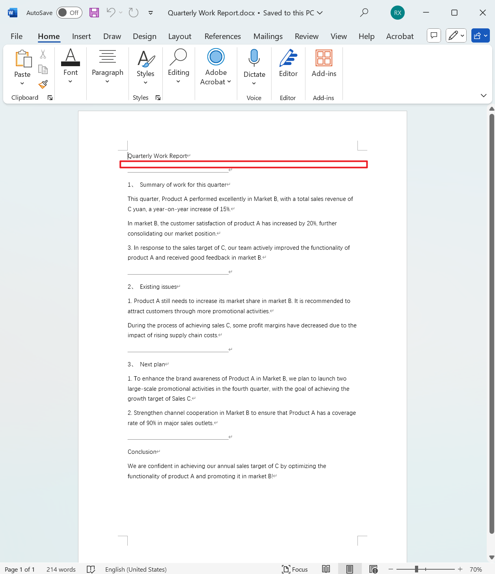Open the Clipboard pane launcher
The image size is (495, 574).
50,98
